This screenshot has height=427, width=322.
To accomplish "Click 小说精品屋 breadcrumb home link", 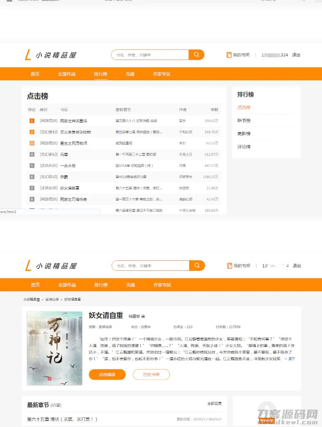I will 32,299.
